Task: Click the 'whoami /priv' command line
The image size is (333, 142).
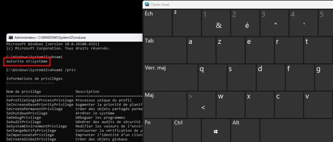Action: (x=41, y=70)
